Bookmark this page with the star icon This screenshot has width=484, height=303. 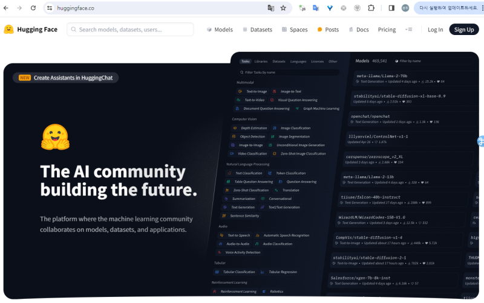pos(283,8)
